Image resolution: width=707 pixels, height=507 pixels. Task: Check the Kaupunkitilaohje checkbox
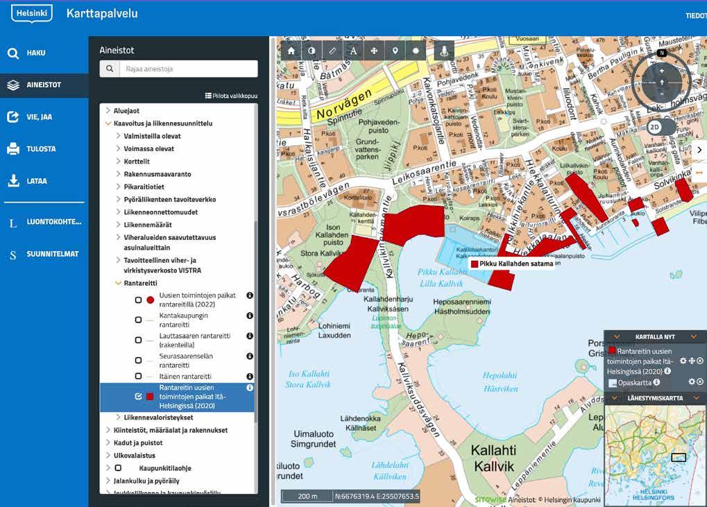tap(118, 467)
